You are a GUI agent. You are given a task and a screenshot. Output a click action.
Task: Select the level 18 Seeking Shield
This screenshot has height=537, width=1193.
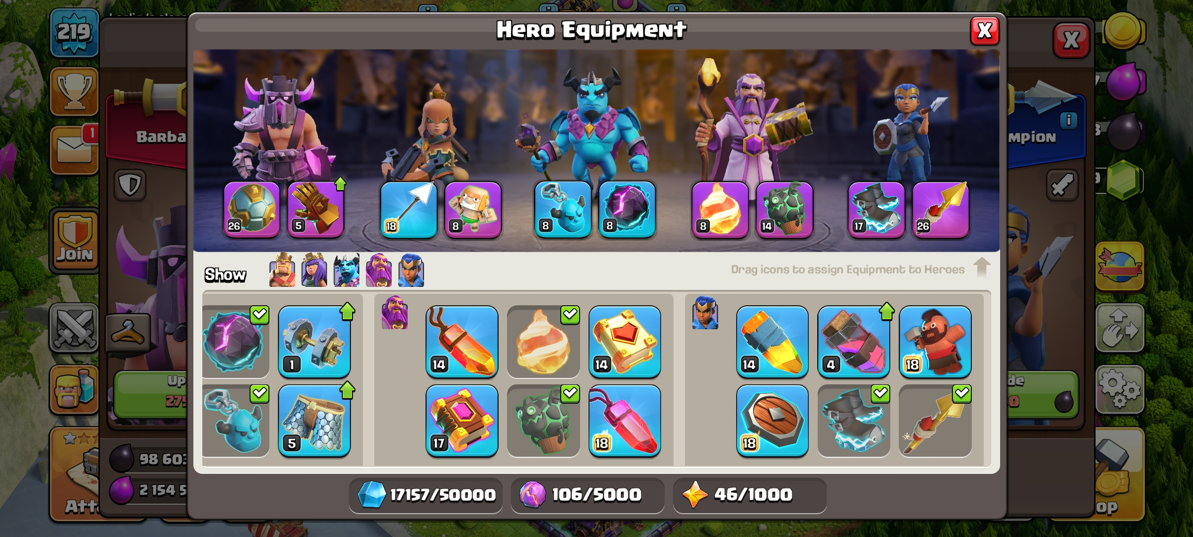772,421
